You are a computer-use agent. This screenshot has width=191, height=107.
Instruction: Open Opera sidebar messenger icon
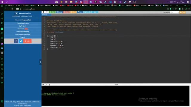point(2,44)
